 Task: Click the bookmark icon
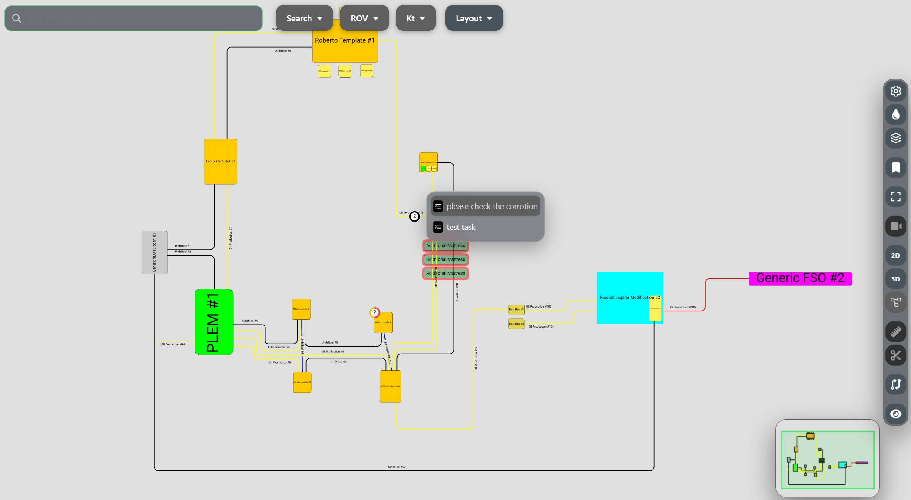tap(895, 168)
